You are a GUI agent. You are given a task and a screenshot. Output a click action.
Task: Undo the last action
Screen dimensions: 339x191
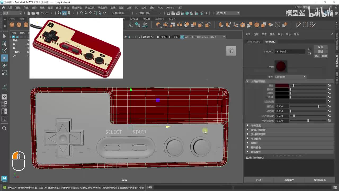(43, 13)
